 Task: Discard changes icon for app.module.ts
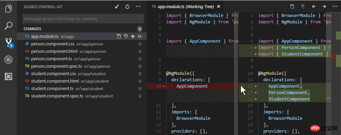coord(126,36)
